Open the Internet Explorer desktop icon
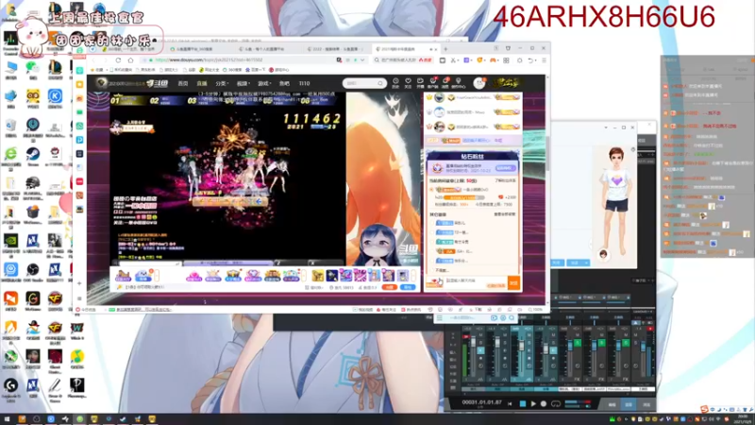 [10, 157]
